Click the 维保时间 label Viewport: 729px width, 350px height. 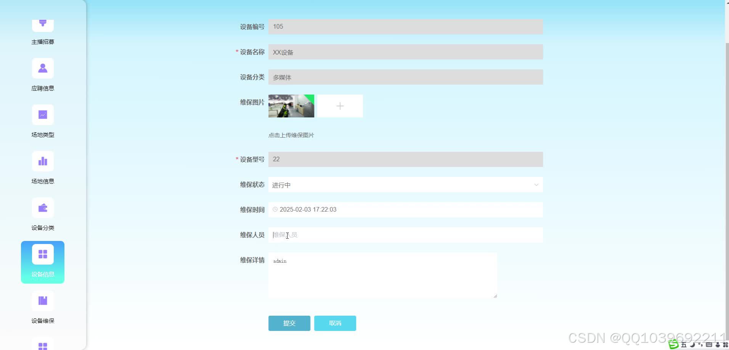point(252,210)
